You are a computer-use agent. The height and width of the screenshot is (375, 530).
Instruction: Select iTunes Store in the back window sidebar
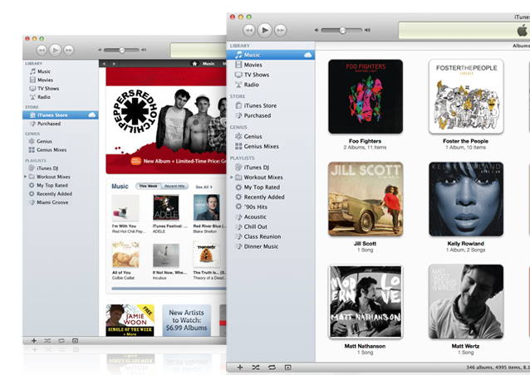click(61, 115)
